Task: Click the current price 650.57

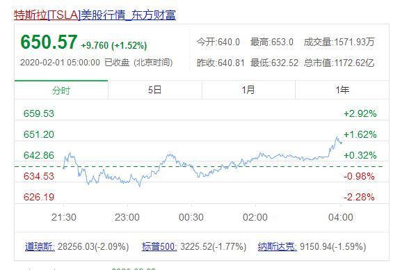Action: pos(49,42)
